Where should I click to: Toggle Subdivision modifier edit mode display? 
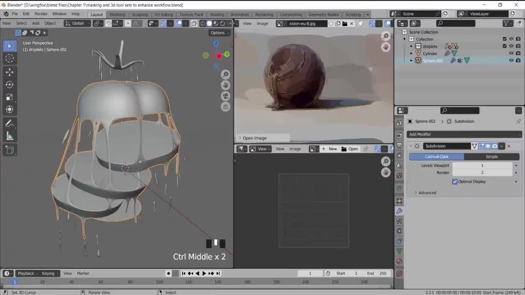(481, 146)
